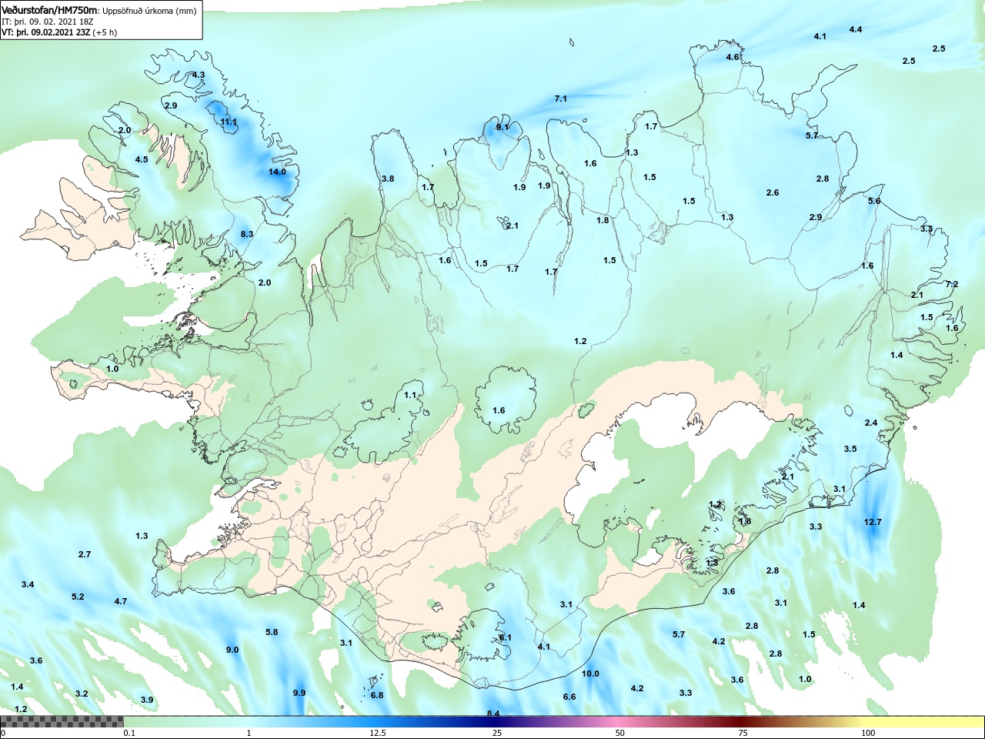Screen dimensions: 985x739
Task: Click the 6.6 precipitation value
Action: (569, 697)
